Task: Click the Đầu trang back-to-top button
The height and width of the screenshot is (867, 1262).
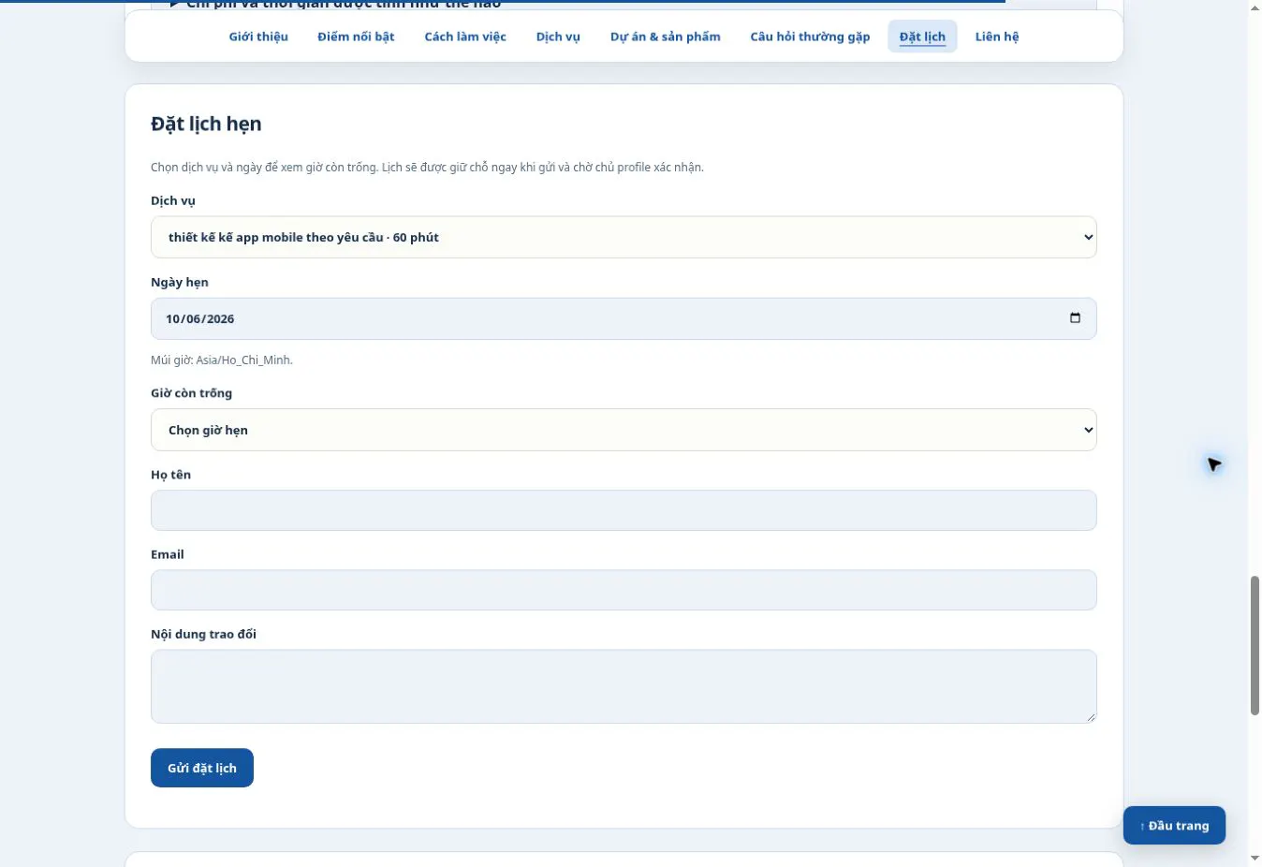Action: click(x=1174, y=826)
